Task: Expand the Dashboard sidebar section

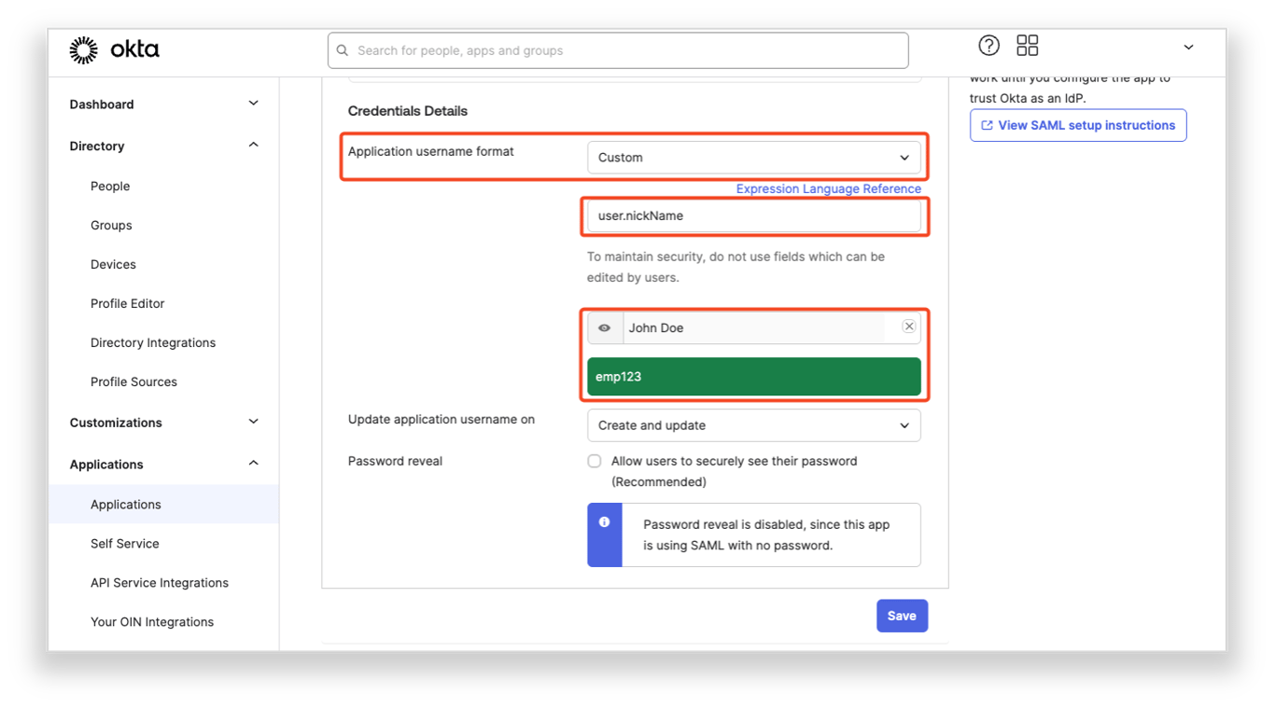Action: pyautogui.click(x=163, y=104)
